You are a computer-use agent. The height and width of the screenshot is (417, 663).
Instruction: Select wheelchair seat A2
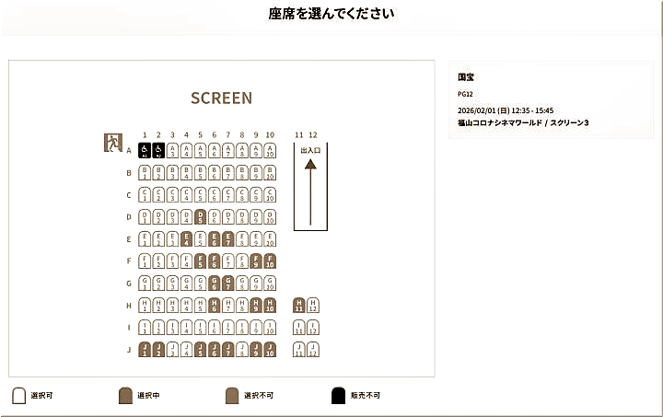pyautogui.click(x=158, y=150)
